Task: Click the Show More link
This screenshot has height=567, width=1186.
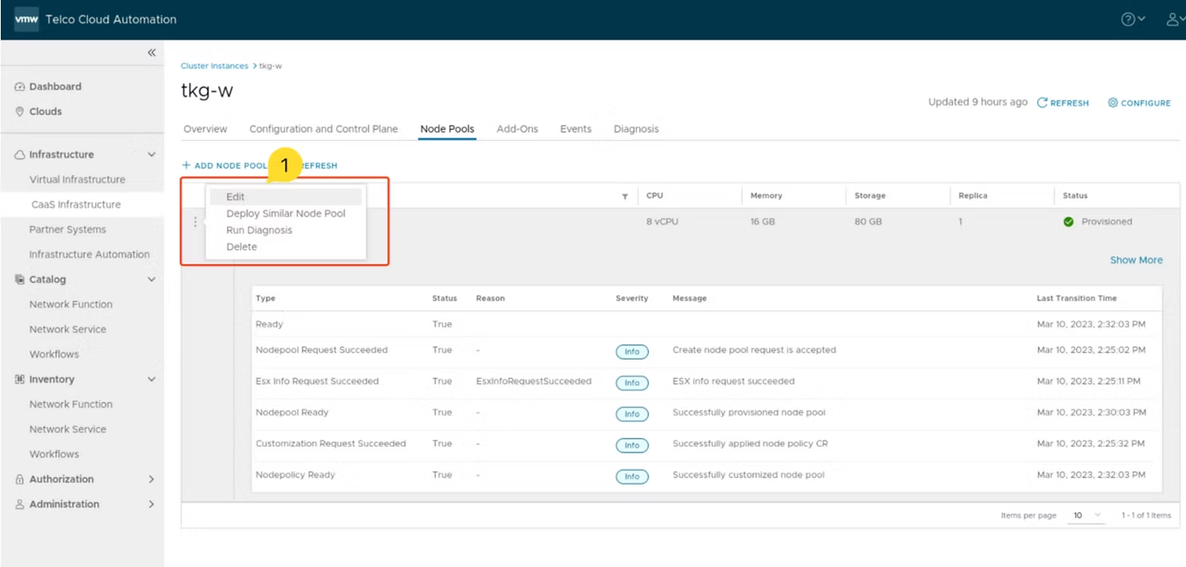Action: (1136, 259)
